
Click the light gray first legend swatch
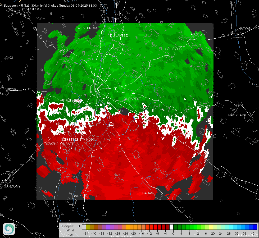click(84, 227)
